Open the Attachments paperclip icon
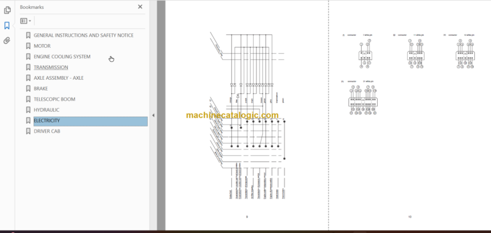 (x=7, y=40)
